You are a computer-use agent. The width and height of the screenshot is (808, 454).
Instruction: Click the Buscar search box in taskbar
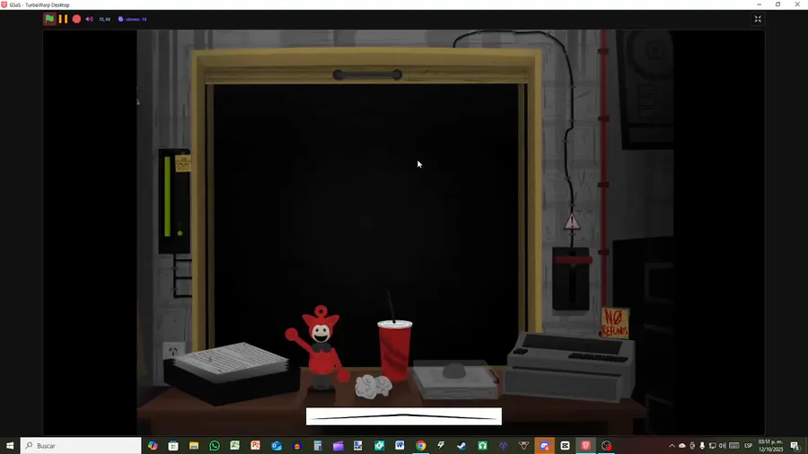pos(81,445)
